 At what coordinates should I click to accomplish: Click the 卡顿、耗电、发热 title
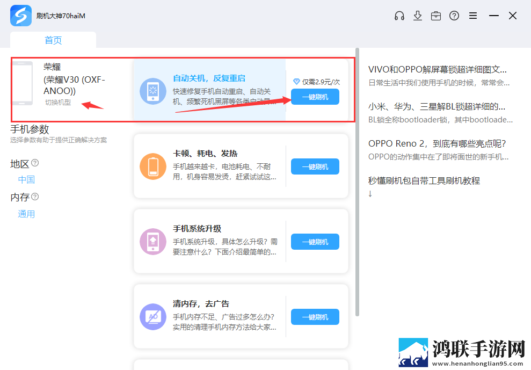tap(205, 154)
